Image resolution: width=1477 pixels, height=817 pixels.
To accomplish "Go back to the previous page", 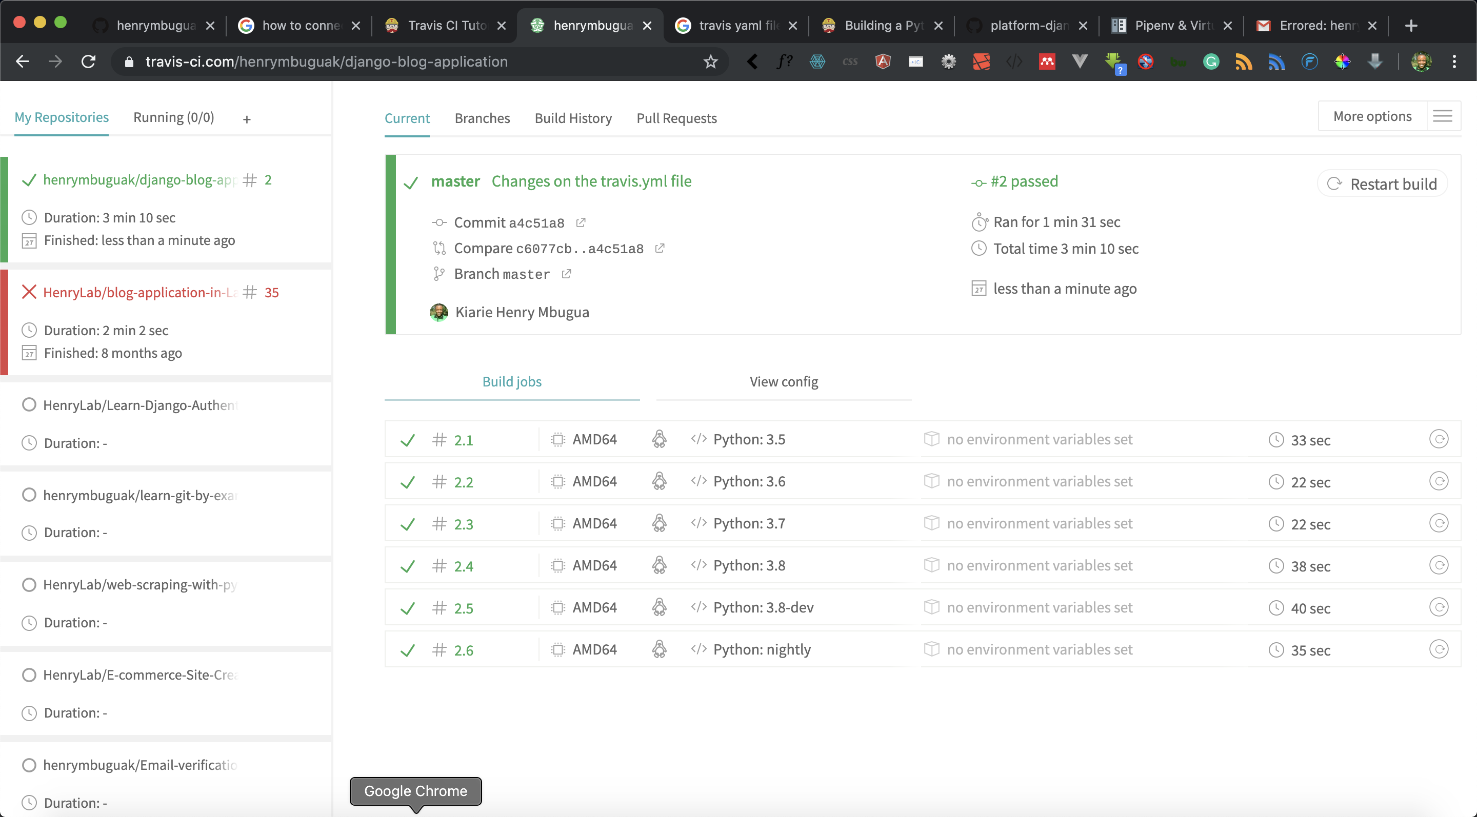I will (23, 62).
